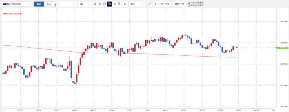
Task: Expand chart to fullscreen
Action: pos(149,4)
